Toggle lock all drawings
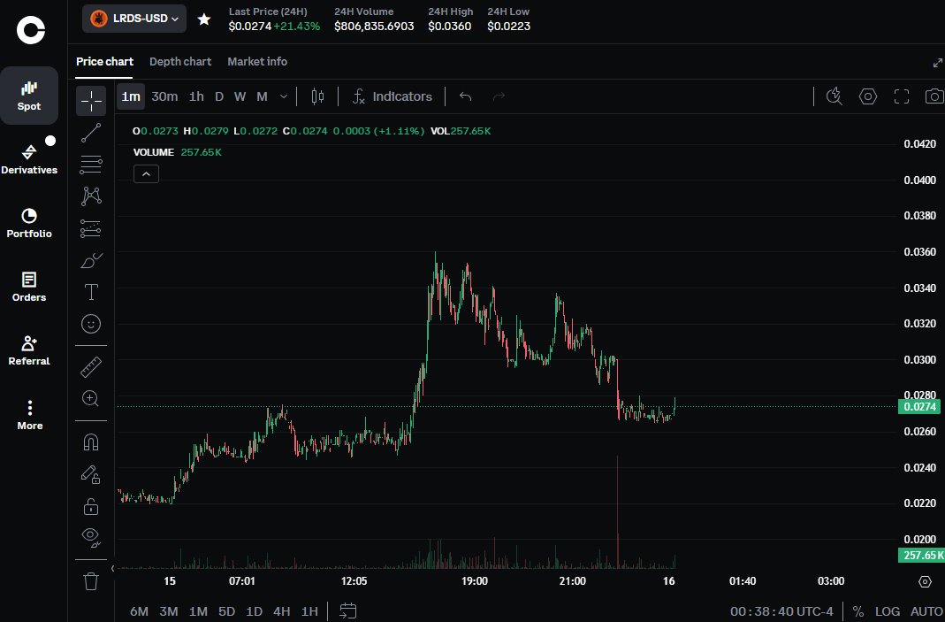 tap(91, 506)
